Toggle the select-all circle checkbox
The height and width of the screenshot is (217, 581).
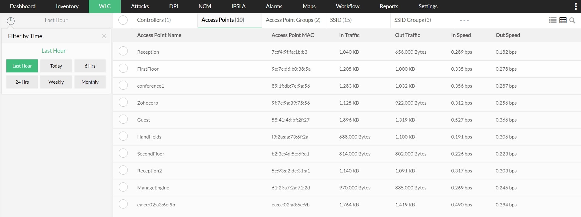coord(123,20)
